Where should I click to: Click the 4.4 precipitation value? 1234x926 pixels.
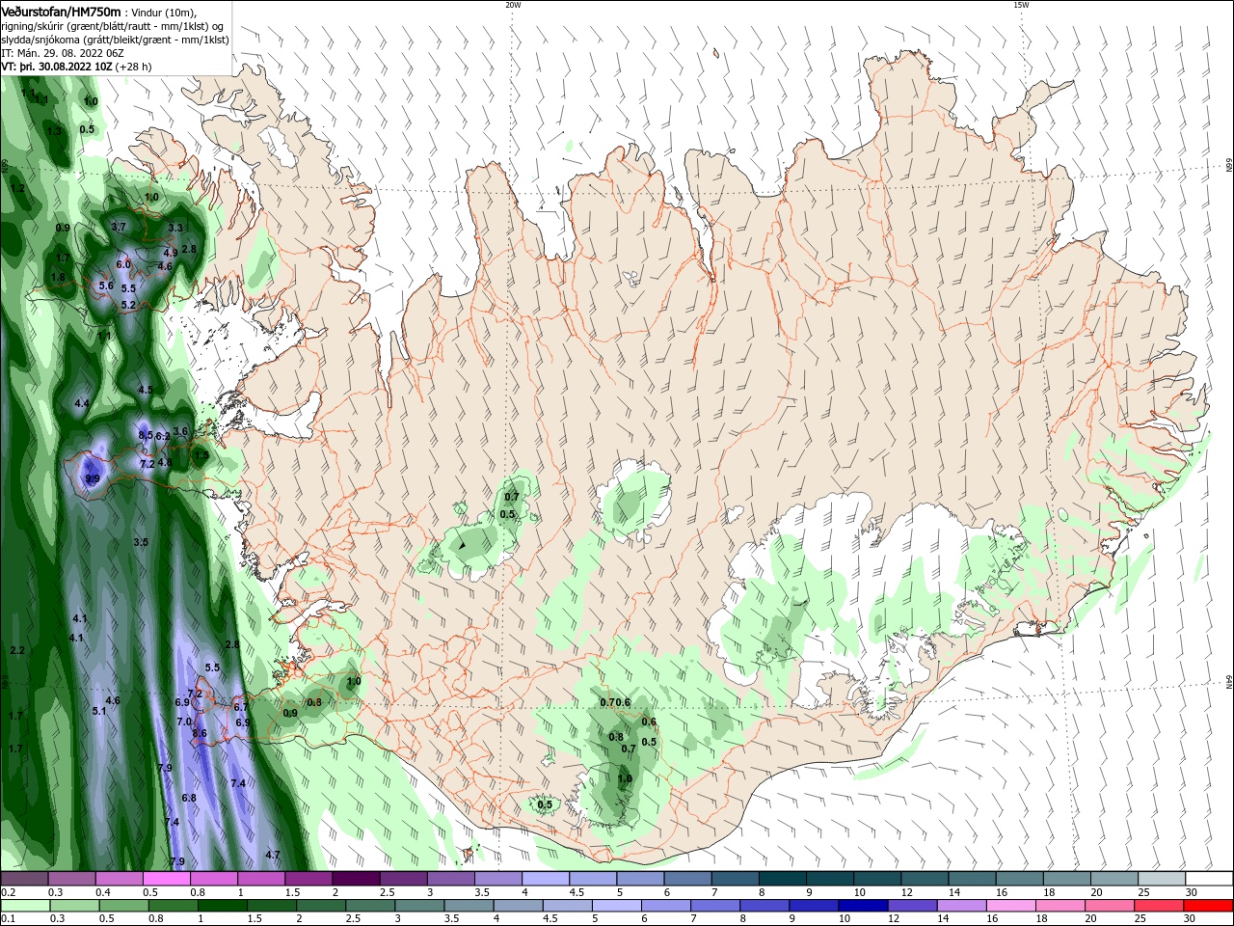pos(82,403)
